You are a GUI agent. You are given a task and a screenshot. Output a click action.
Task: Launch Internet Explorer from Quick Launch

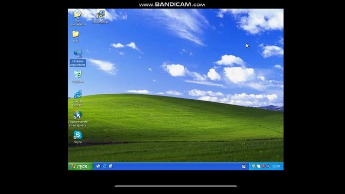point(105,167)
